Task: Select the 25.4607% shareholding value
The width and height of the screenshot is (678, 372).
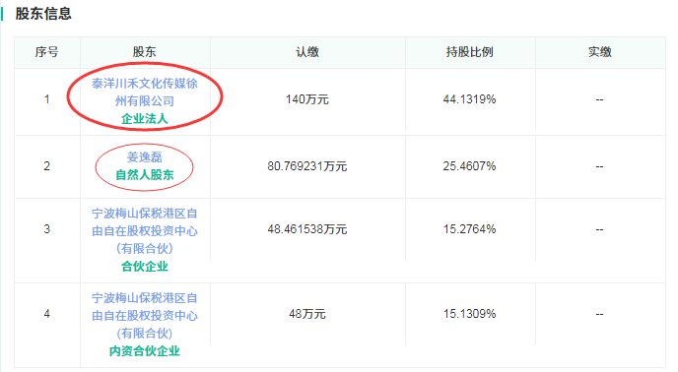Action: pyautogui.click(x=470, y=166)
